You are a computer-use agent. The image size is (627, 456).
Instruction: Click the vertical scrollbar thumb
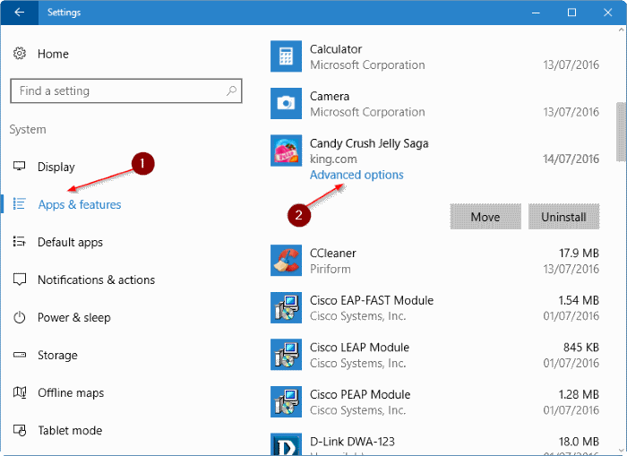(x=621, y=131)
